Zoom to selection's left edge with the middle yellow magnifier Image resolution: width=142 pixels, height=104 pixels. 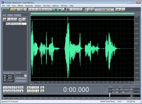click(x=33, y=91)
